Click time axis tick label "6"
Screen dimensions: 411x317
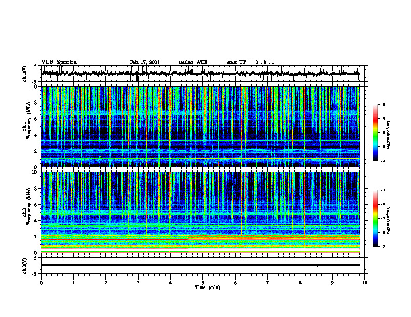[235, 283]
